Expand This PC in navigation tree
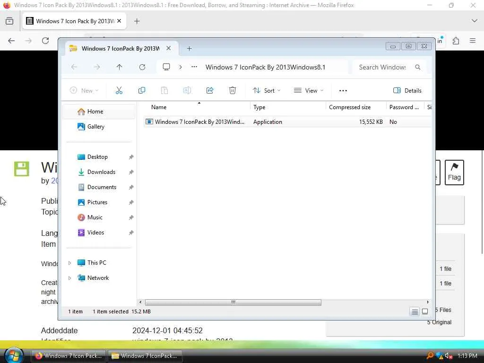 click(70, 263)
